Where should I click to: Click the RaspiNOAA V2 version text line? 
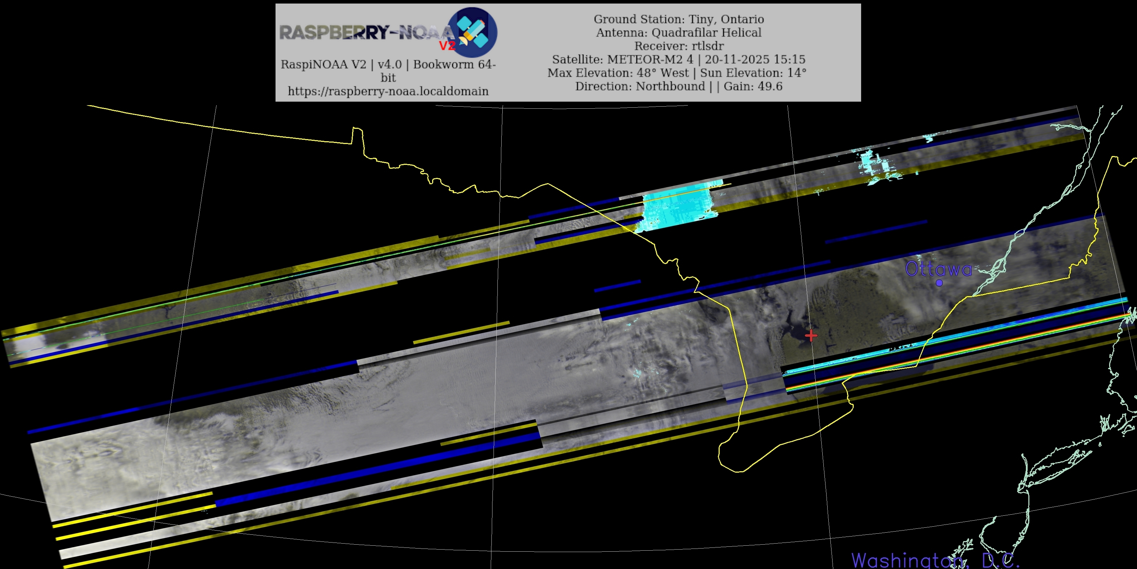[388, 65]
